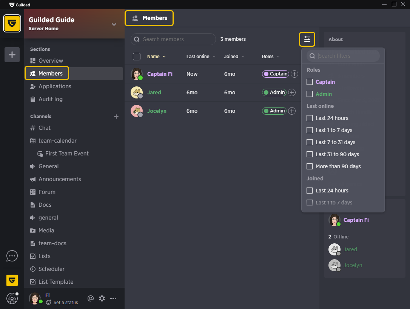
Task: Click the Fi user avatar at bottom
Action: point(35,298)
